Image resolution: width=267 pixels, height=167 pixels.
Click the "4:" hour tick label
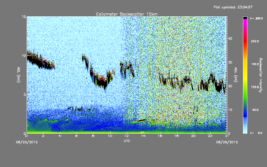tap(60, 136)
